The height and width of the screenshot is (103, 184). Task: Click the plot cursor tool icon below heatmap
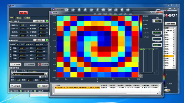tap(141, 76)
